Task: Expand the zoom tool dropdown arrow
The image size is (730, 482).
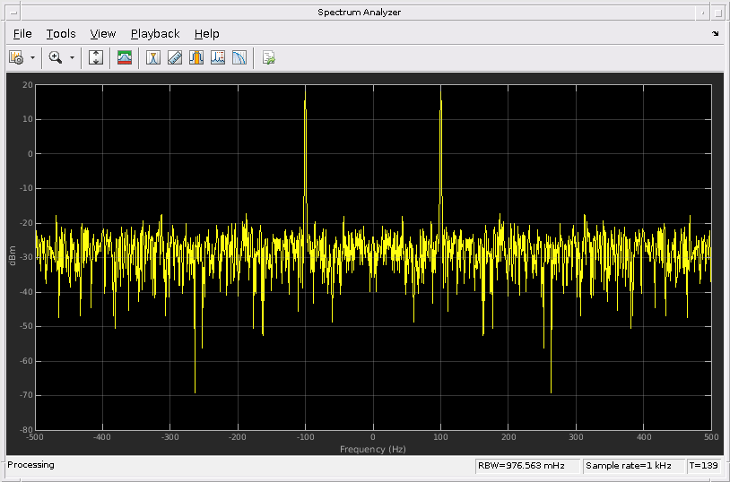Action: [x=73, y=57]
